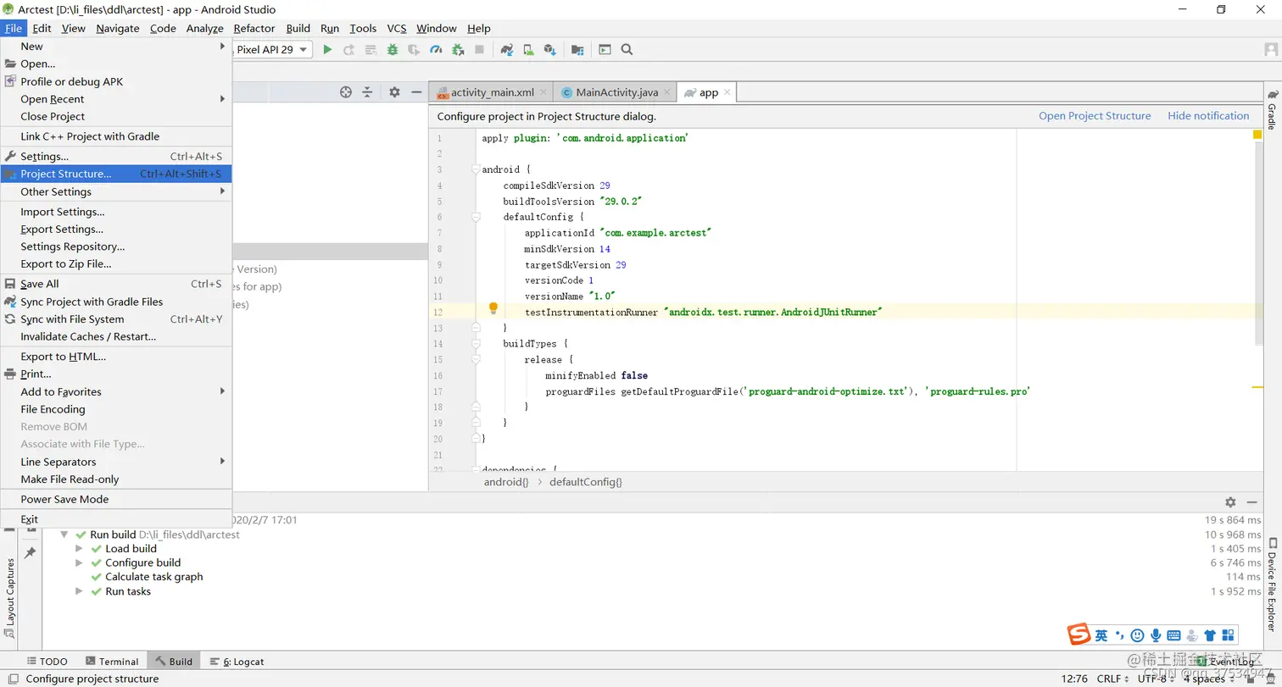Viewport: 1282px width, 687px height.
Task: Click the Debug app bug icon
Action: coord(393,50)
